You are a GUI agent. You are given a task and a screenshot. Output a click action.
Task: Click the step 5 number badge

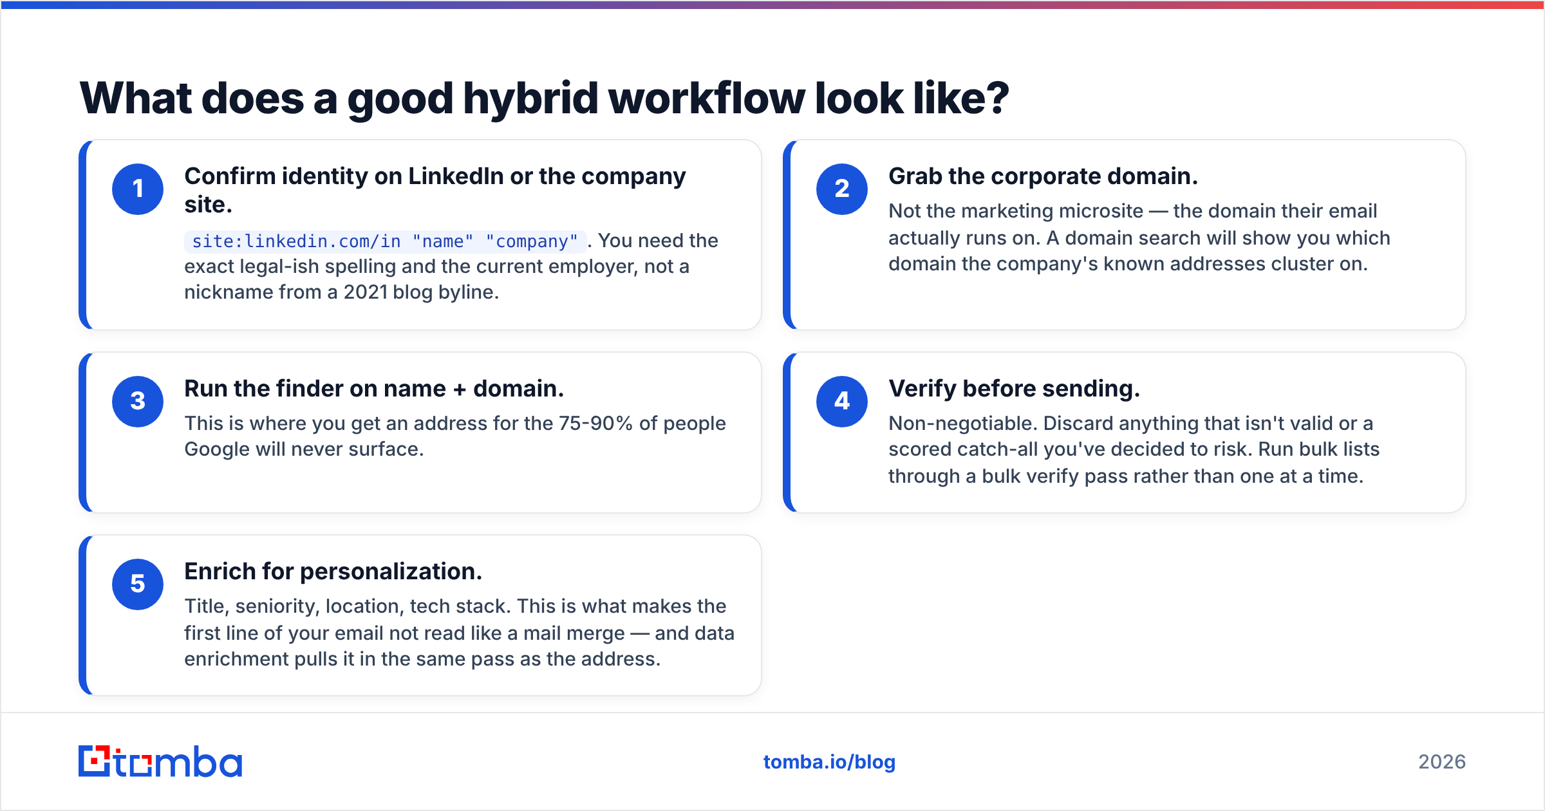coord(138,584)
